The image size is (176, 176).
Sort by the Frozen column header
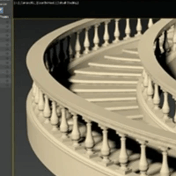(x=4, y=17)
